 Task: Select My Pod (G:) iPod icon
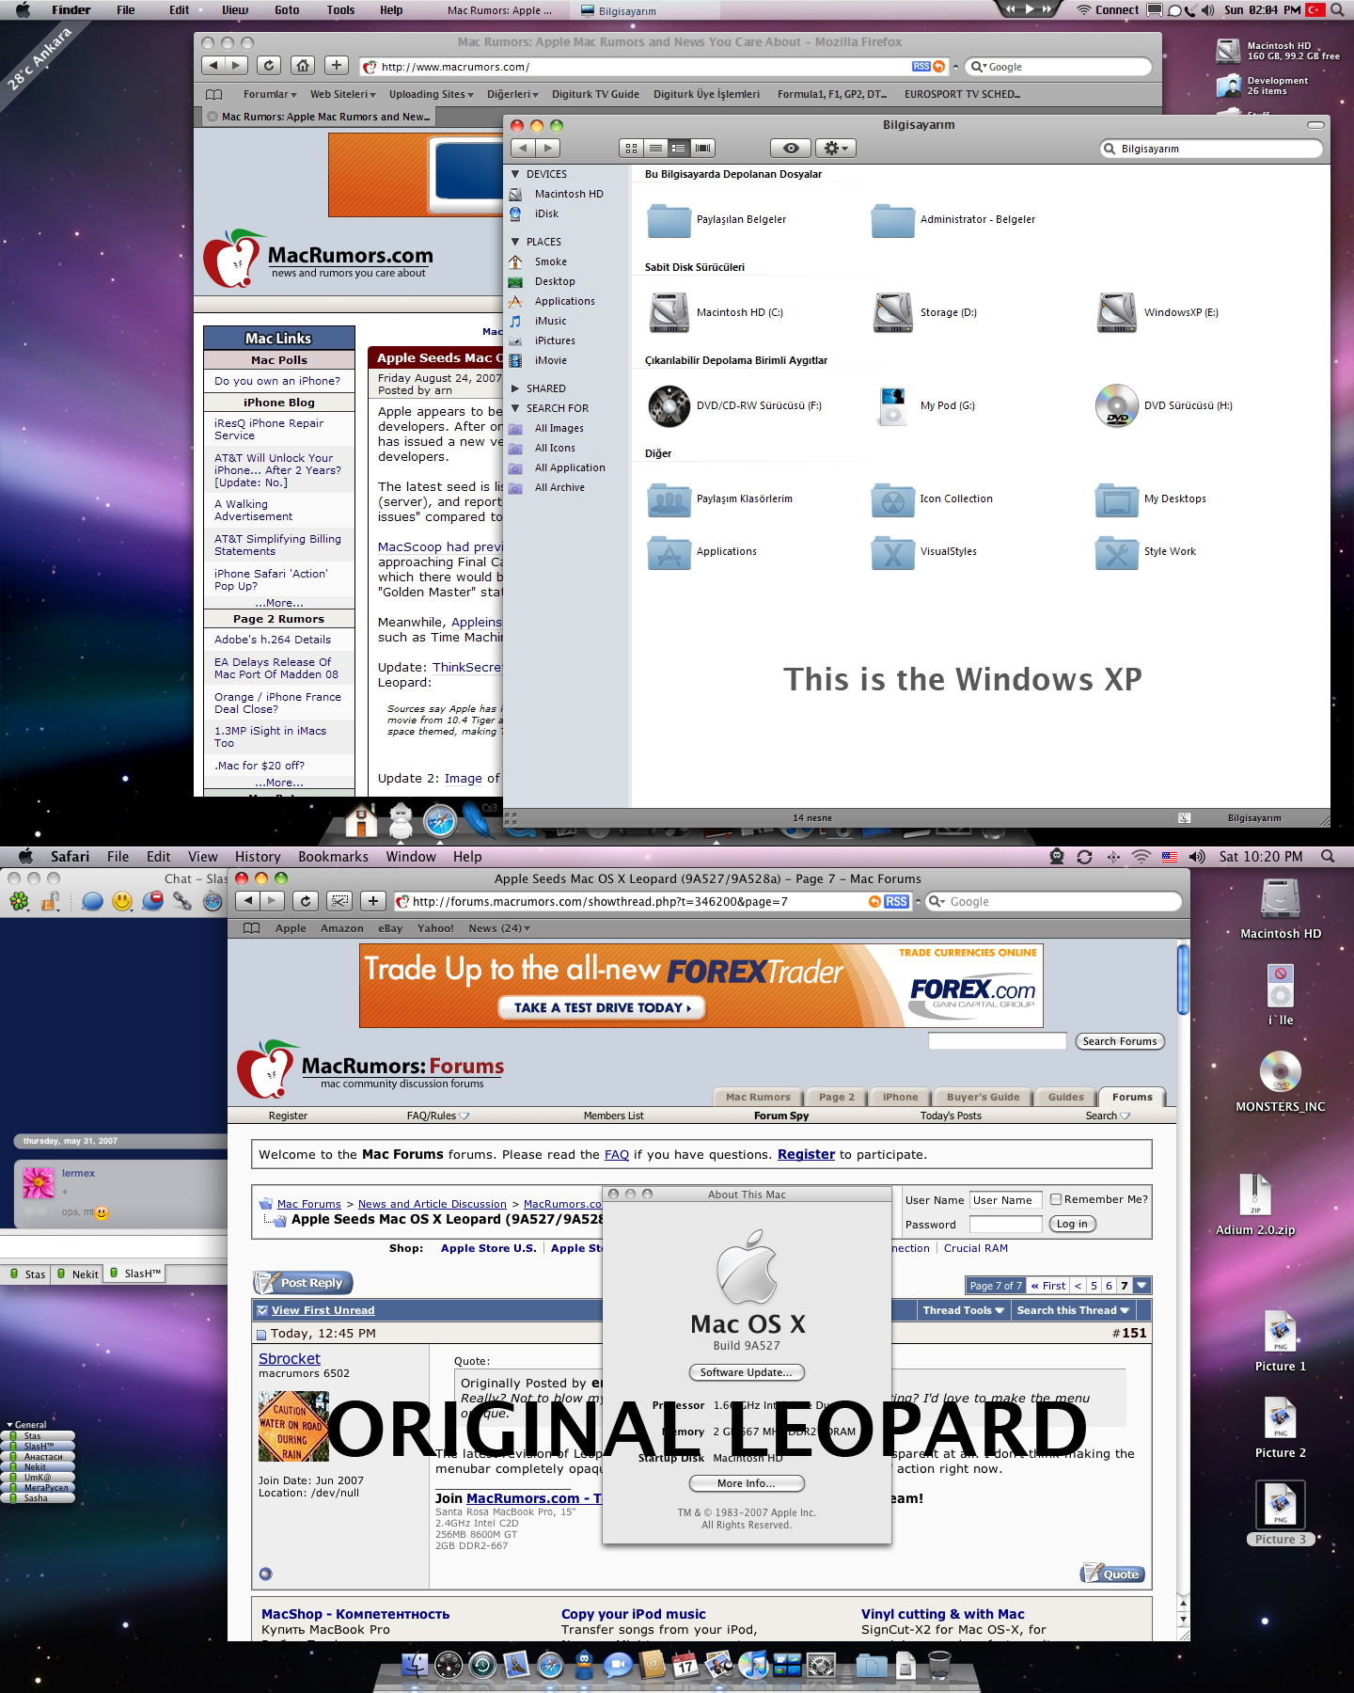click(x=893, y=405)
